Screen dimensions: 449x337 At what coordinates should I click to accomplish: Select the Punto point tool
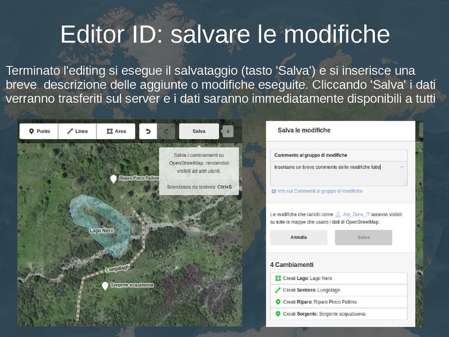point(39,131)
